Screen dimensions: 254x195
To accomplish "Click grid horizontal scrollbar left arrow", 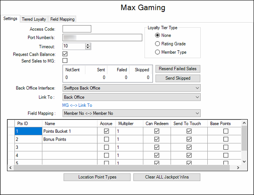I will (10, 168).
